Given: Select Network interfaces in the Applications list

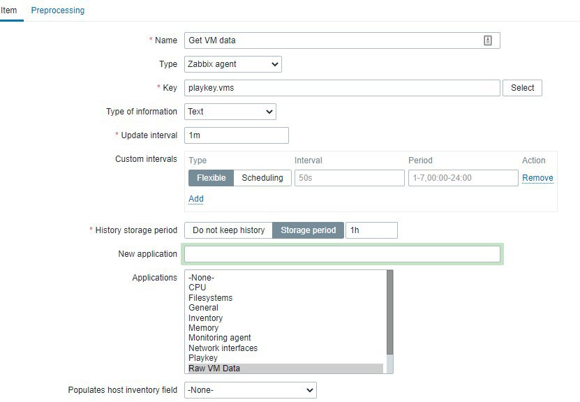Looking at the screenshot, I should click(x=285, y=348).
